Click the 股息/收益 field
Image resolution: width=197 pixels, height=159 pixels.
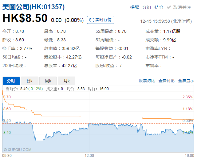click(x=109, y=66)
